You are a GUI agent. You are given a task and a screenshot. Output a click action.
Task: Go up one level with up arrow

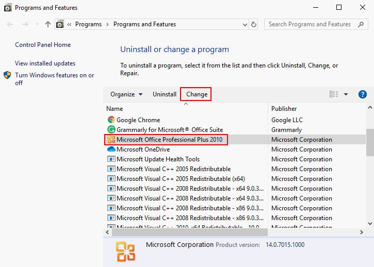[47, 24]
